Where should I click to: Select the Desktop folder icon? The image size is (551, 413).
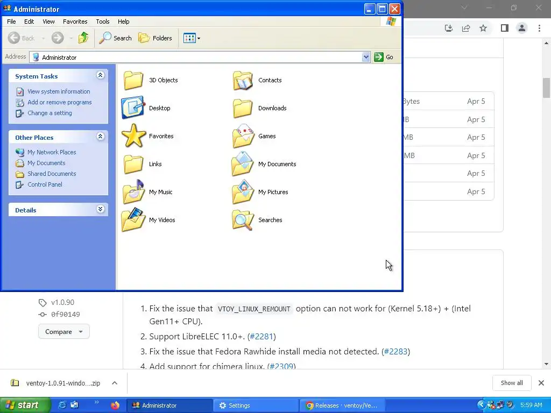pos(133,108)
